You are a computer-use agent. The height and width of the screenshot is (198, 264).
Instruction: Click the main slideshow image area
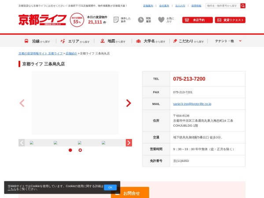tap(75, 103)
